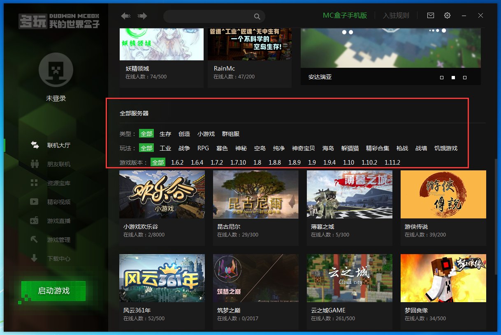Click the forward navigation arrow
501x335 pixels.
tap(142, 16)
